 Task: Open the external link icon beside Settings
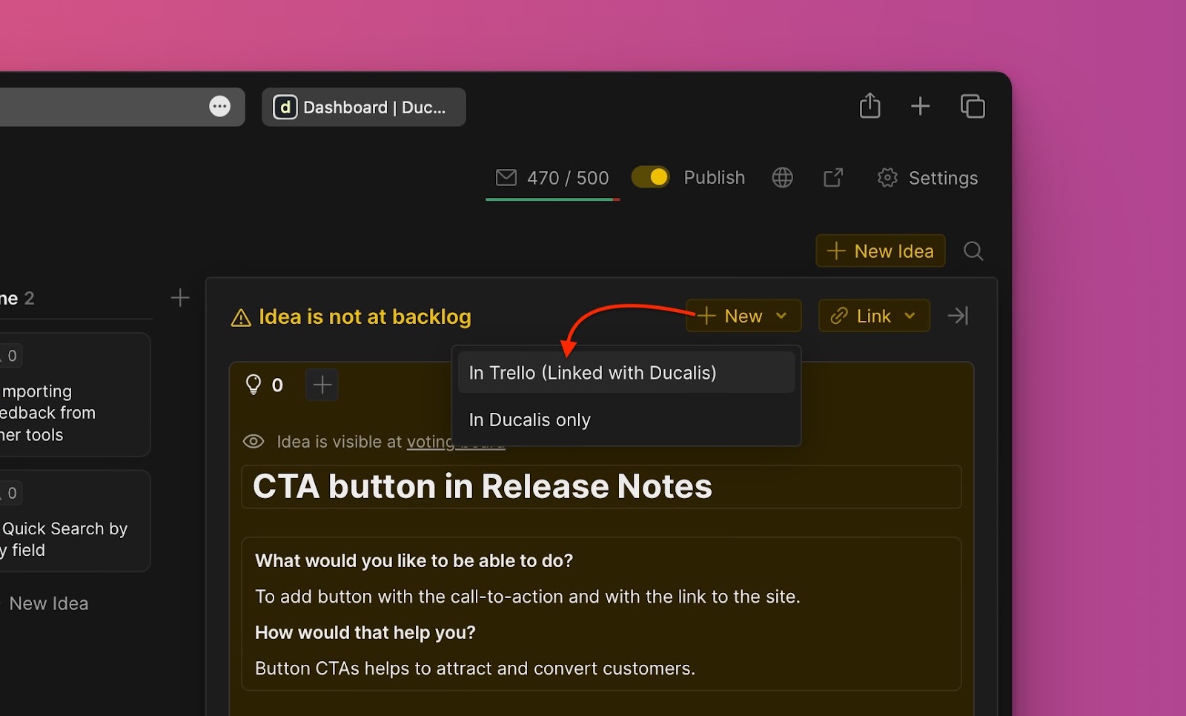tap(832, 177)
